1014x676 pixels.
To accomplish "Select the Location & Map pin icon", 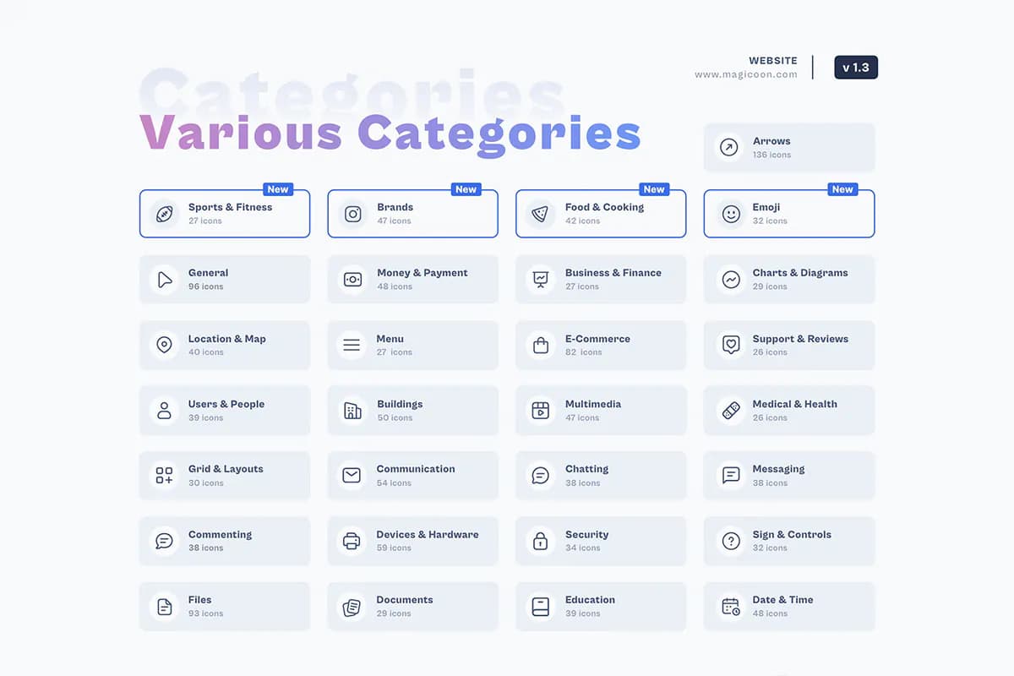I will (165, 345).
